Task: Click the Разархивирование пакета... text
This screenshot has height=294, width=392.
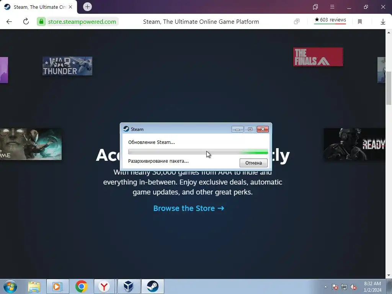Action: [158, 161]
